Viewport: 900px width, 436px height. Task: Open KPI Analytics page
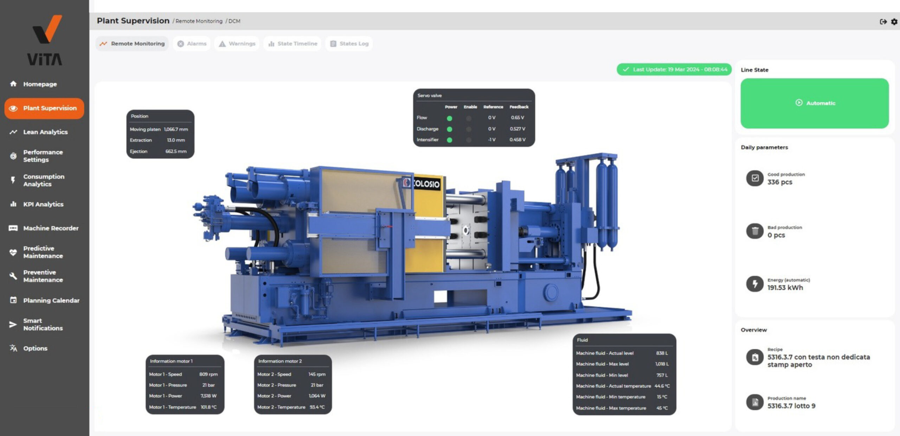click(43, 204)
